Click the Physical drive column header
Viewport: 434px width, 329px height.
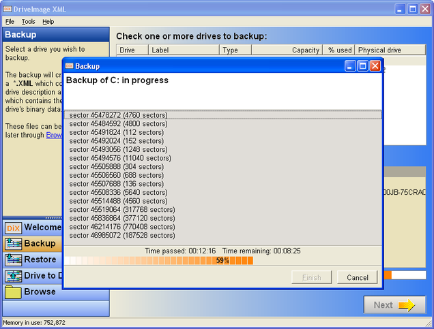point(390,50)
